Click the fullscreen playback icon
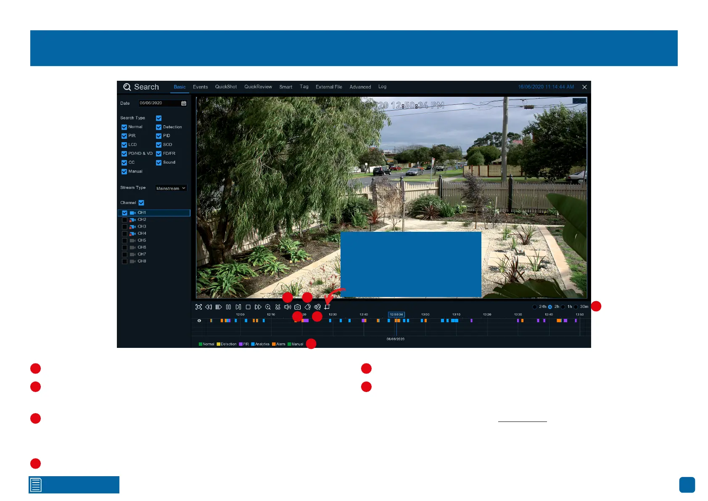This screenshot has height=501, width=708. coord(199,307)
